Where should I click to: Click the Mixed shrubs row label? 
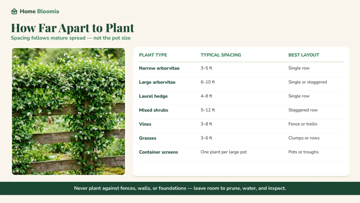(153, 110)
